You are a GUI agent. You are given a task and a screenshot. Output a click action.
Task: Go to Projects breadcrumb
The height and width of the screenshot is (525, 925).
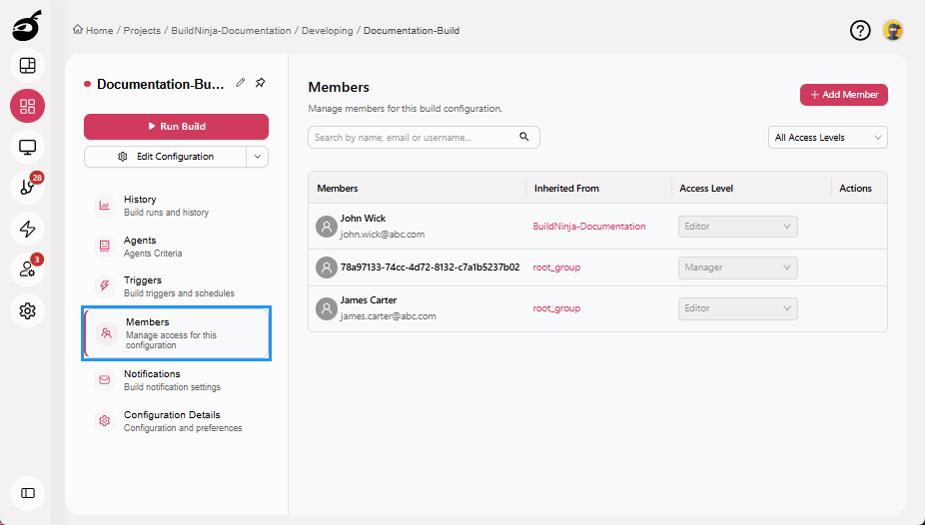[142, 31]
